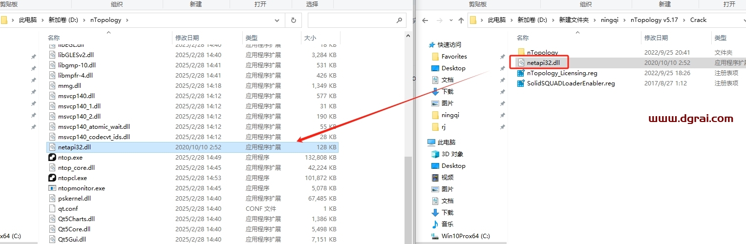746x244 pixels.
Task: Click 此电脑 breadcrumb in left address bar
Action: tap(27, 20)
